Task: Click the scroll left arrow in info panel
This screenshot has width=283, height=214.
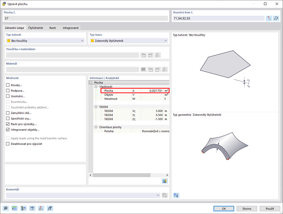Action: 90,175
